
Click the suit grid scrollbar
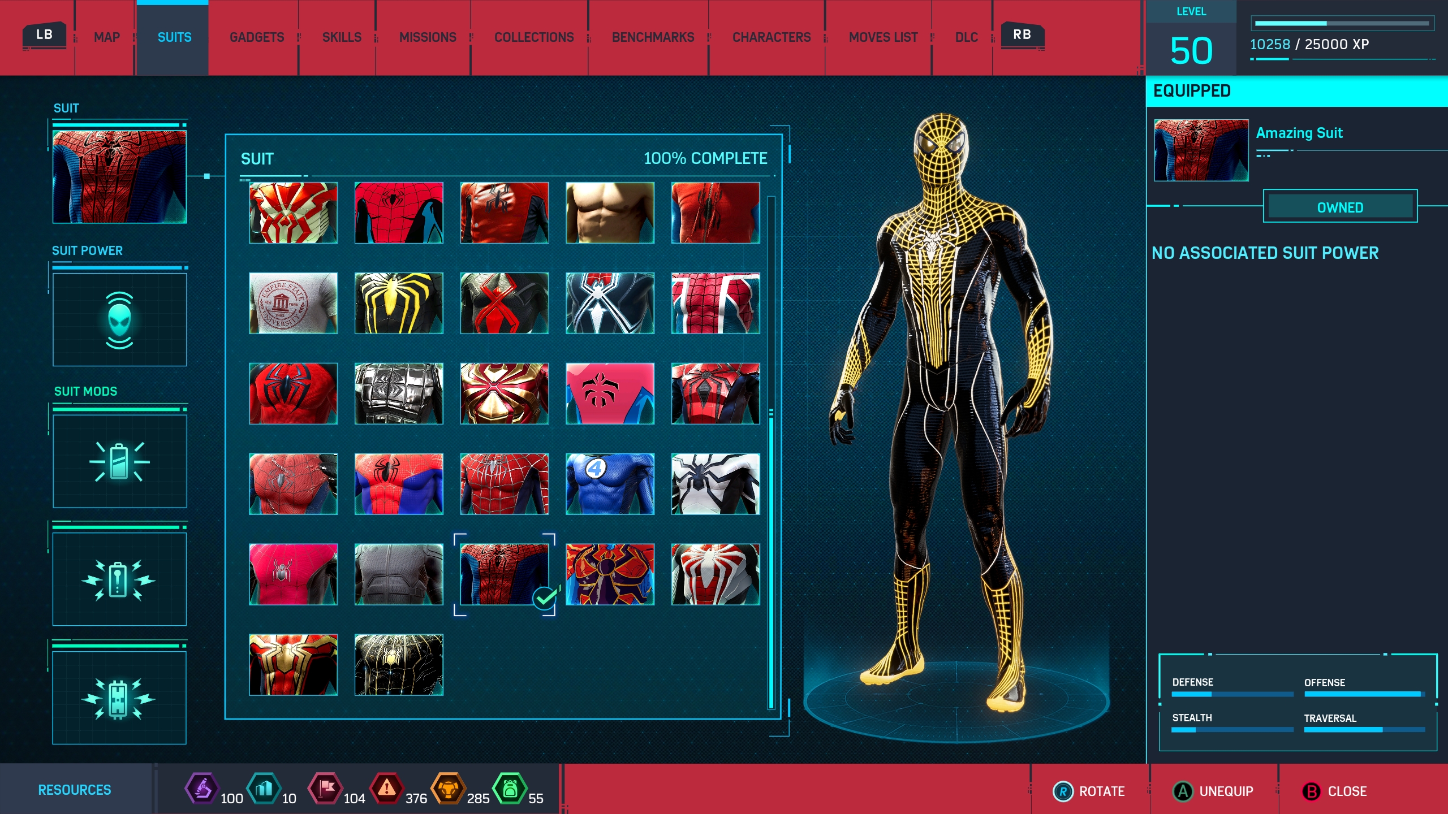point(771,452)
